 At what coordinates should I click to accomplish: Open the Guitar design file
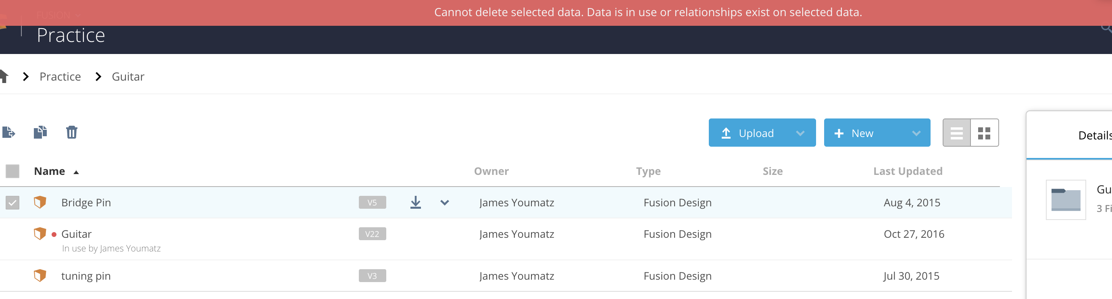tap(77, 234)
